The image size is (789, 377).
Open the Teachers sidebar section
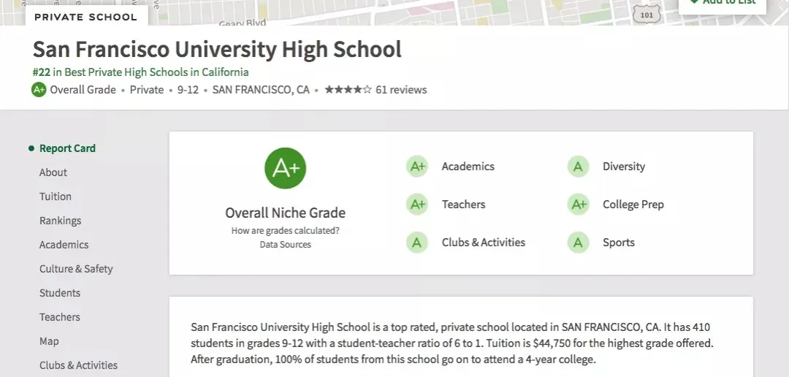pyautogui.click(x=60, y=317)
